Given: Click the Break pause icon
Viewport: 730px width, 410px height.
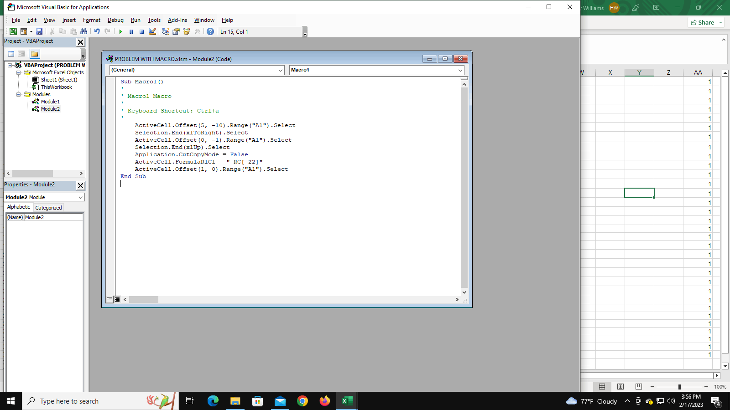Looking at the screenshot, I should pyautogui.click(x=131, y=31).
